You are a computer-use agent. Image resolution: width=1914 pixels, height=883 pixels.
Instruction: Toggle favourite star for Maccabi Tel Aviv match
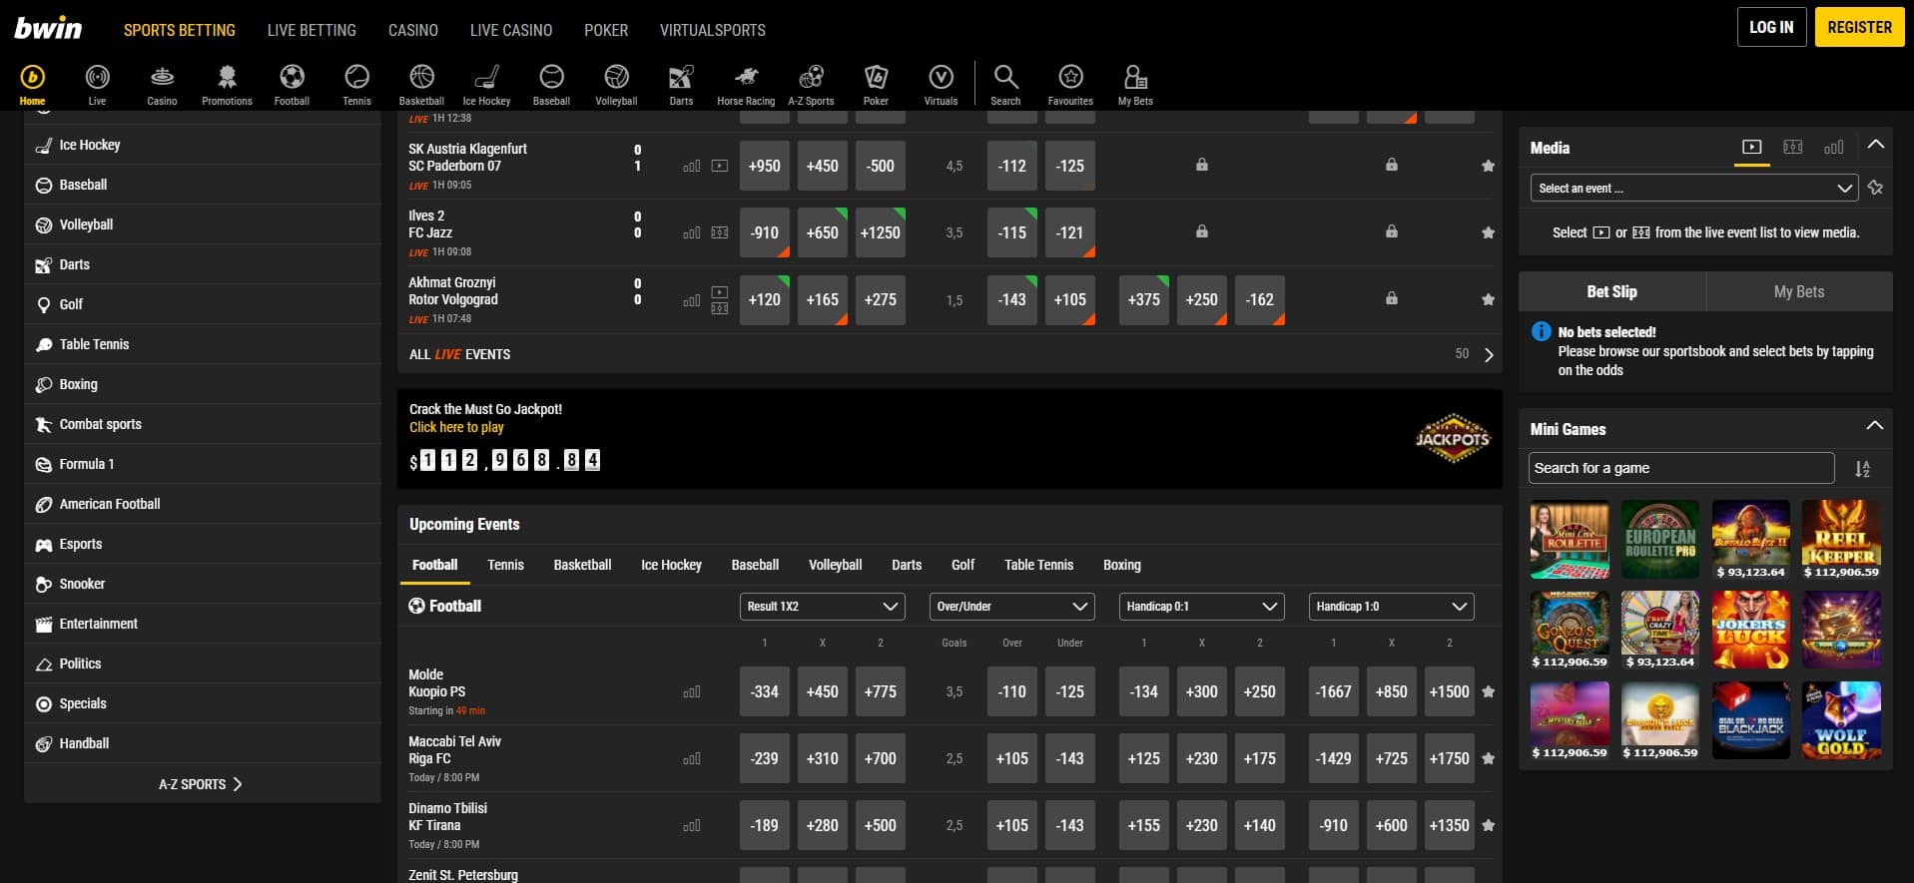1488,758
